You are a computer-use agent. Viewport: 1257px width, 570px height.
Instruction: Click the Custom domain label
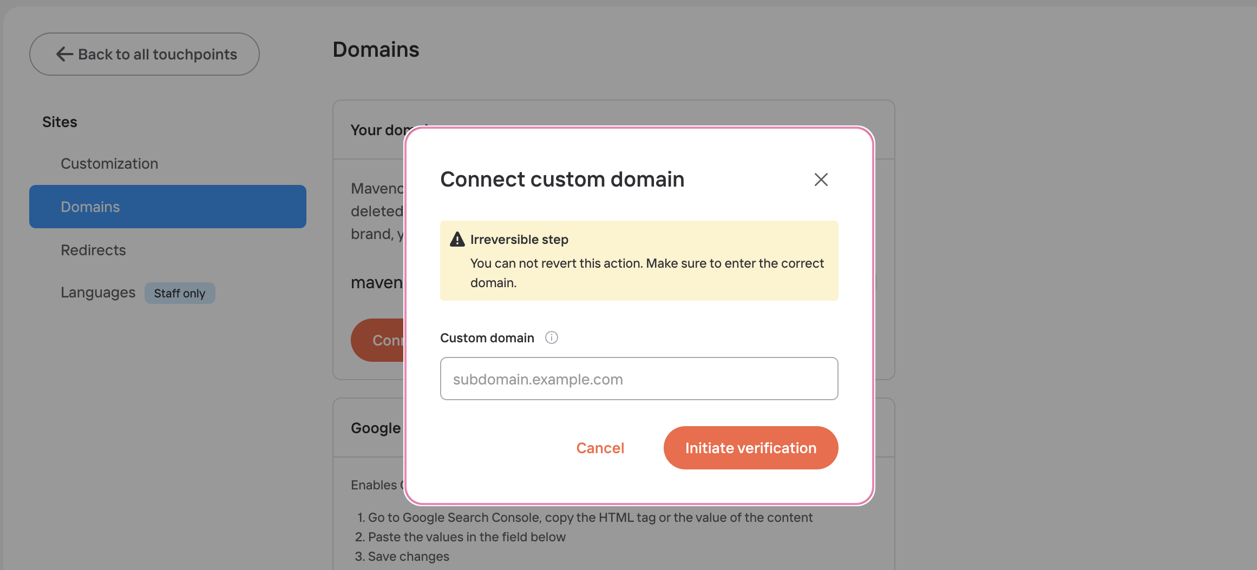point(487,338)
